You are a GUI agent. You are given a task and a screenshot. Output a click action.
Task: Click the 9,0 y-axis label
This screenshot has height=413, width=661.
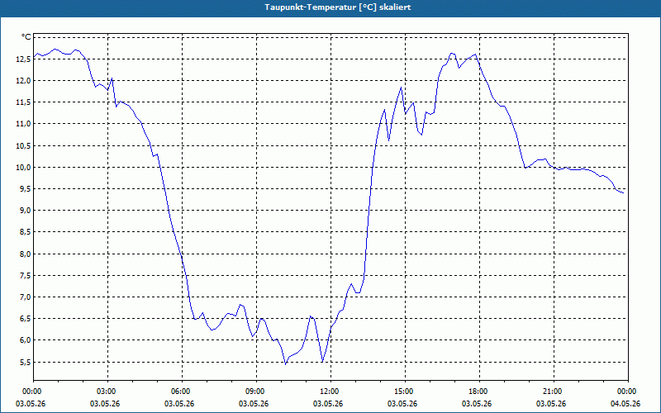click(x=25, y=211)
